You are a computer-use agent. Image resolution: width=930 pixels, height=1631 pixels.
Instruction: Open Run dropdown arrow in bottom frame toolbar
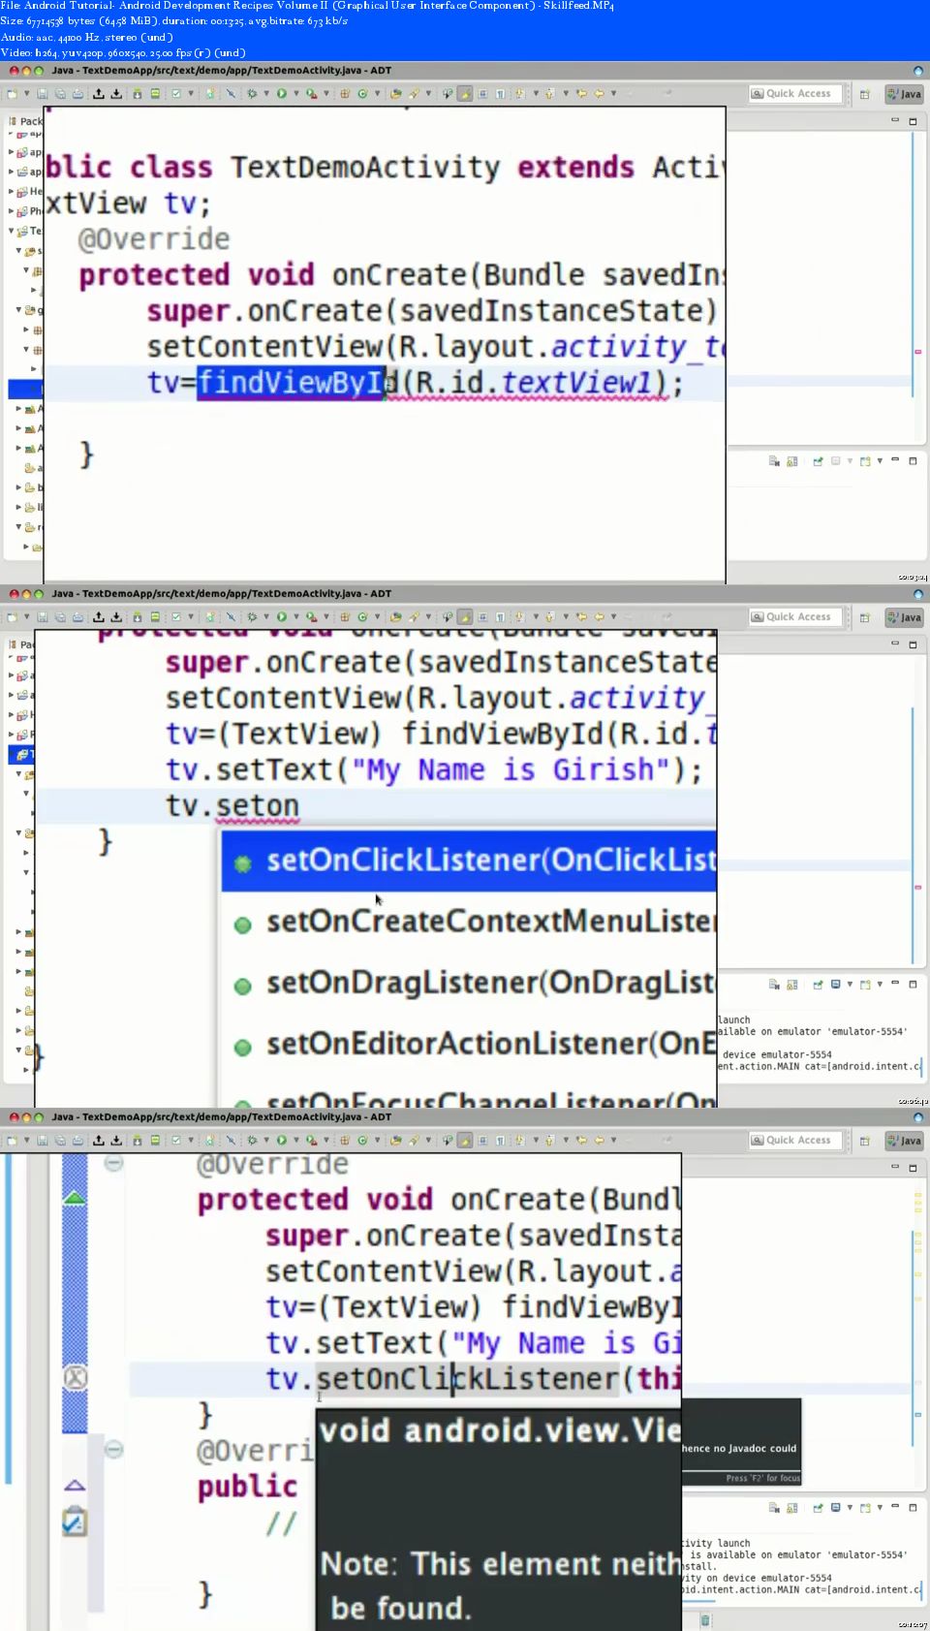[295, 1141]
